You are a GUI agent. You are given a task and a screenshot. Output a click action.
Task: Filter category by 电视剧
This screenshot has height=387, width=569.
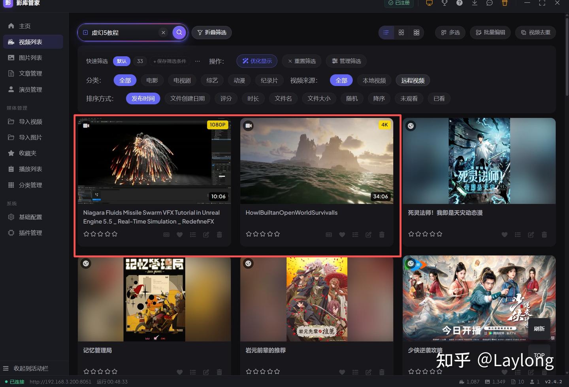click(x=182, y=80)
